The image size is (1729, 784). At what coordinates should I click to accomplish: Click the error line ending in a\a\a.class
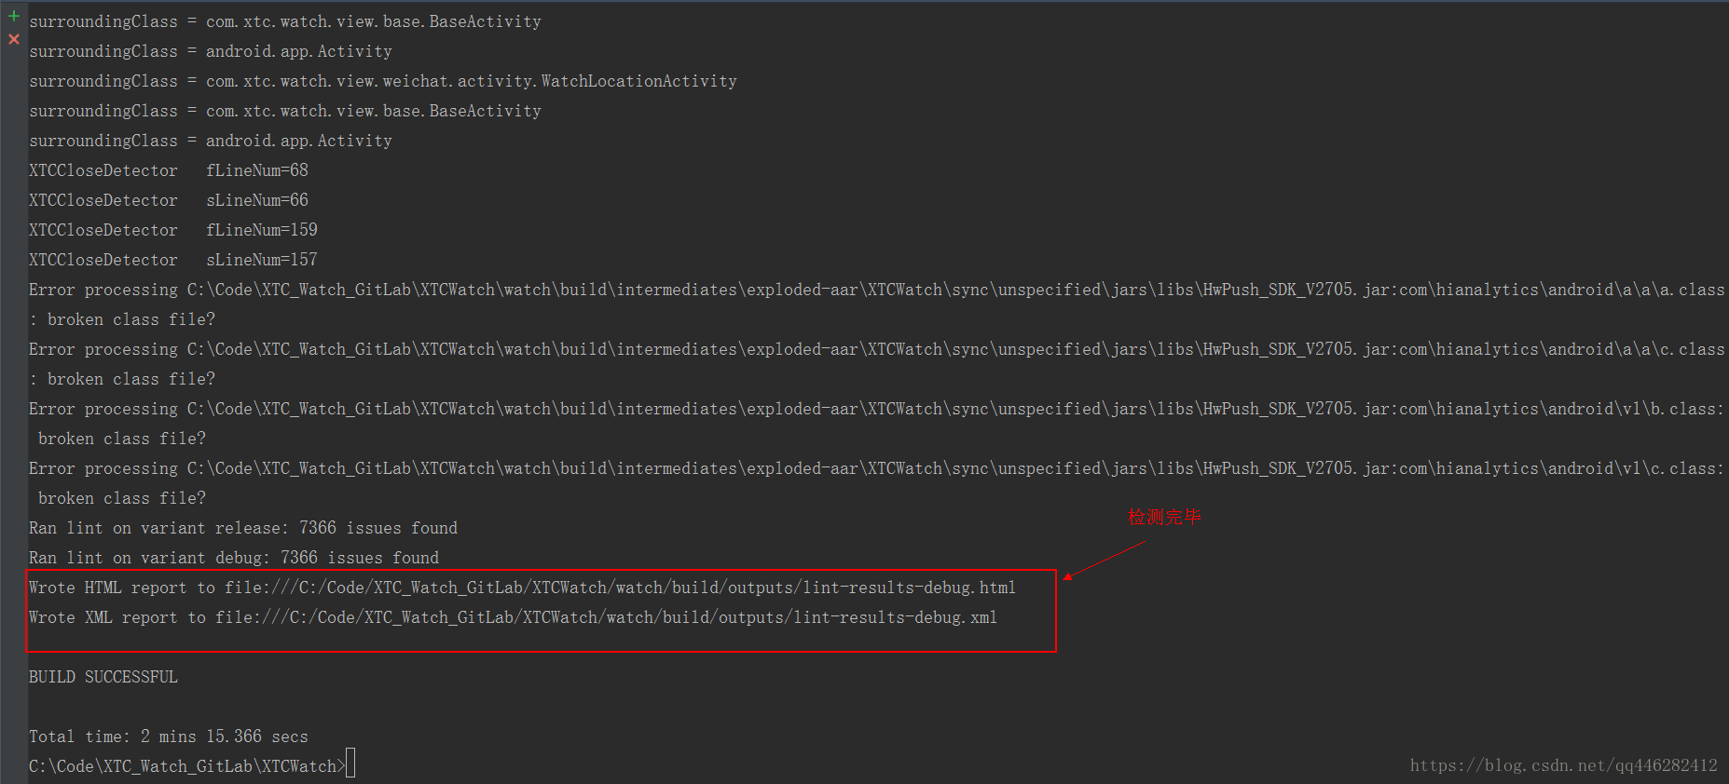coord(876,290)
